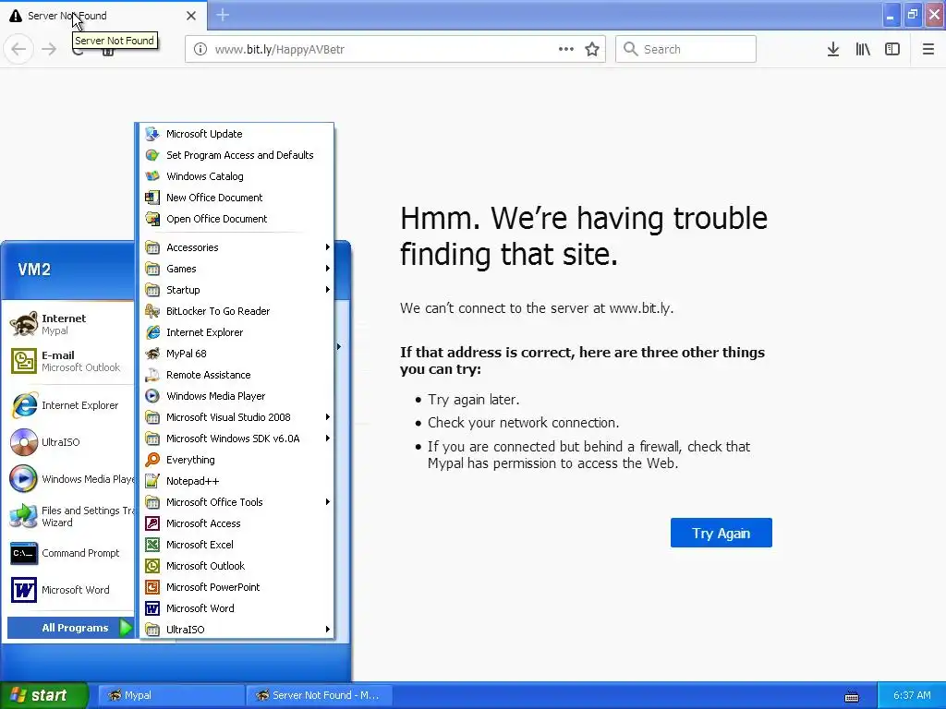Open Windows Media Player in start menu left pane
The image size is (946, 709).
(x=70, y=479)
